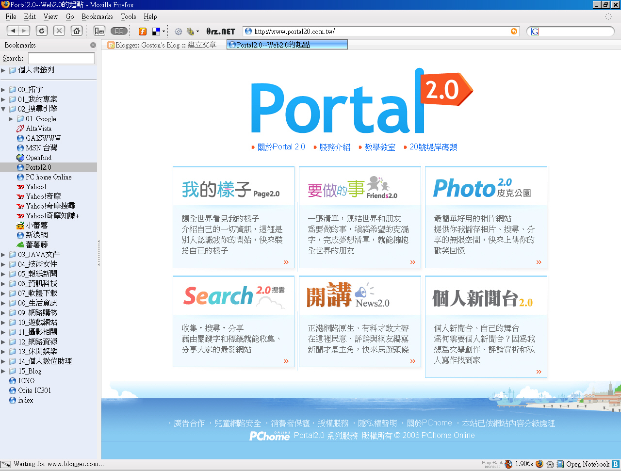Screen dimensions: 621x471
Task: Expand the 01_Google subfolder
Action: (11, 119)
